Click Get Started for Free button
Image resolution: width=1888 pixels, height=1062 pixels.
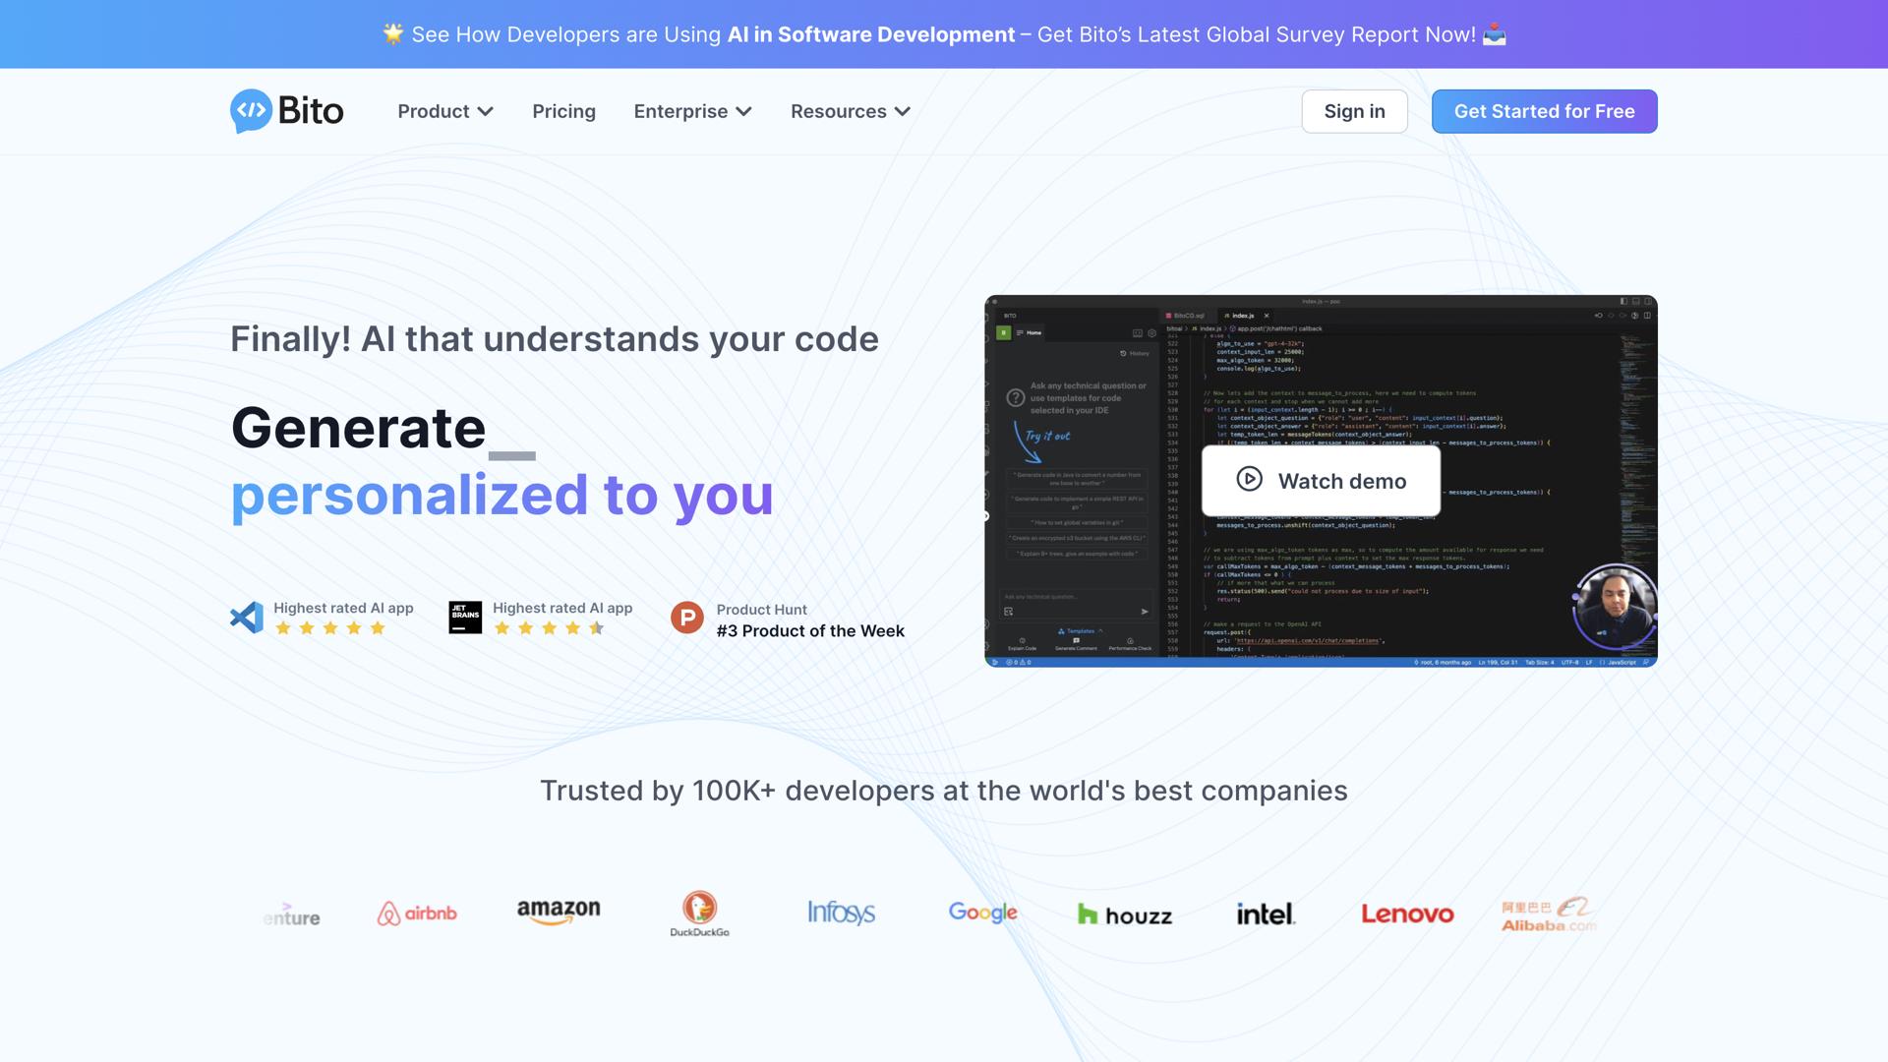click(1544, 111)
